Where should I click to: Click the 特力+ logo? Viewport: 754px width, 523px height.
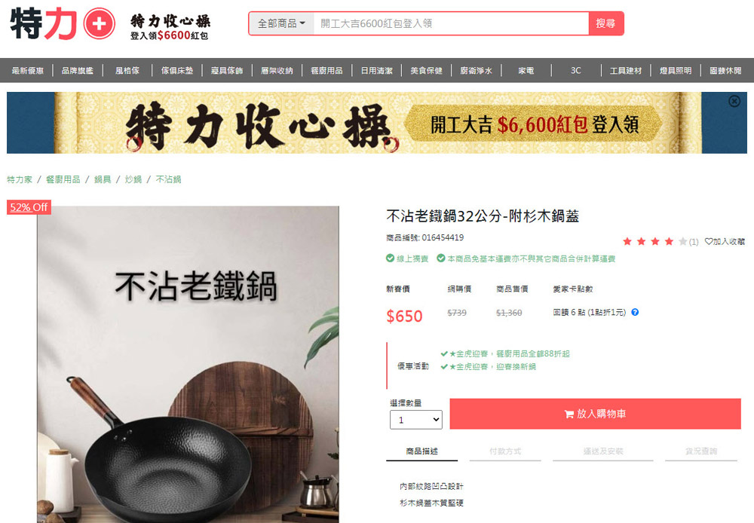tap(62, 23)
